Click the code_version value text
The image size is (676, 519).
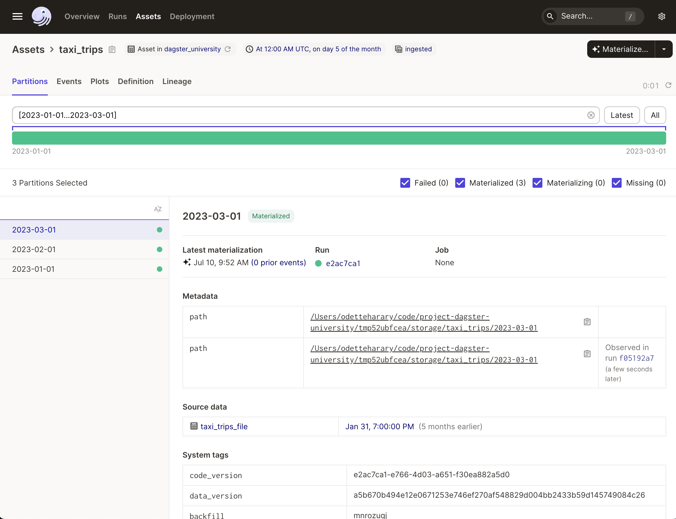pyautogui.click(x=431, y=475)
